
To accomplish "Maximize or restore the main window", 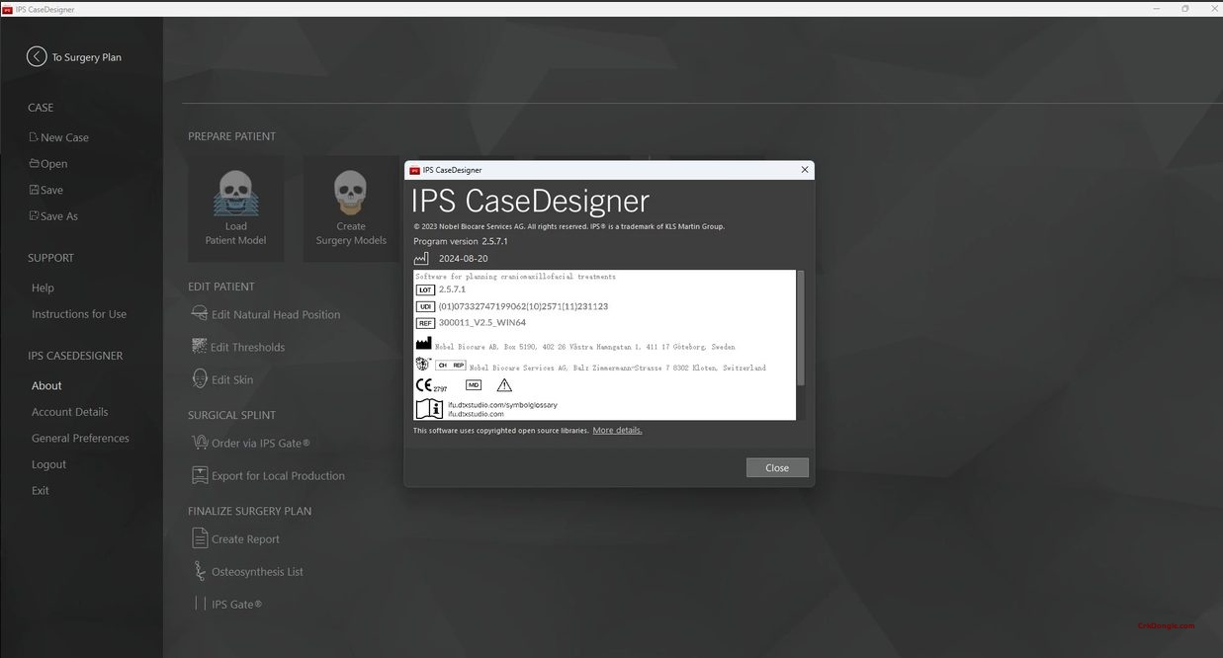I will tap(1185, 9).
